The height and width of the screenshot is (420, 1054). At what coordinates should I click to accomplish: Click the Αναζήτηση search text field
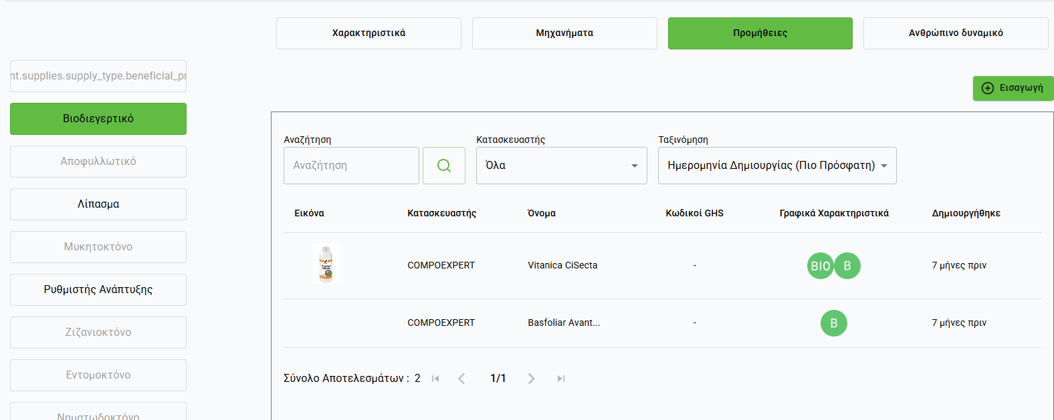(351, 166)
